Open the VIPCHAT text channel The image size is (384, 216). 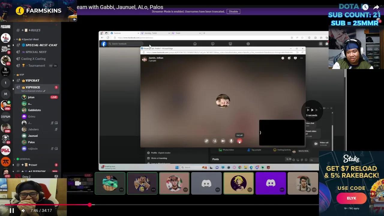pyautogui.click(x=32, y=80)
